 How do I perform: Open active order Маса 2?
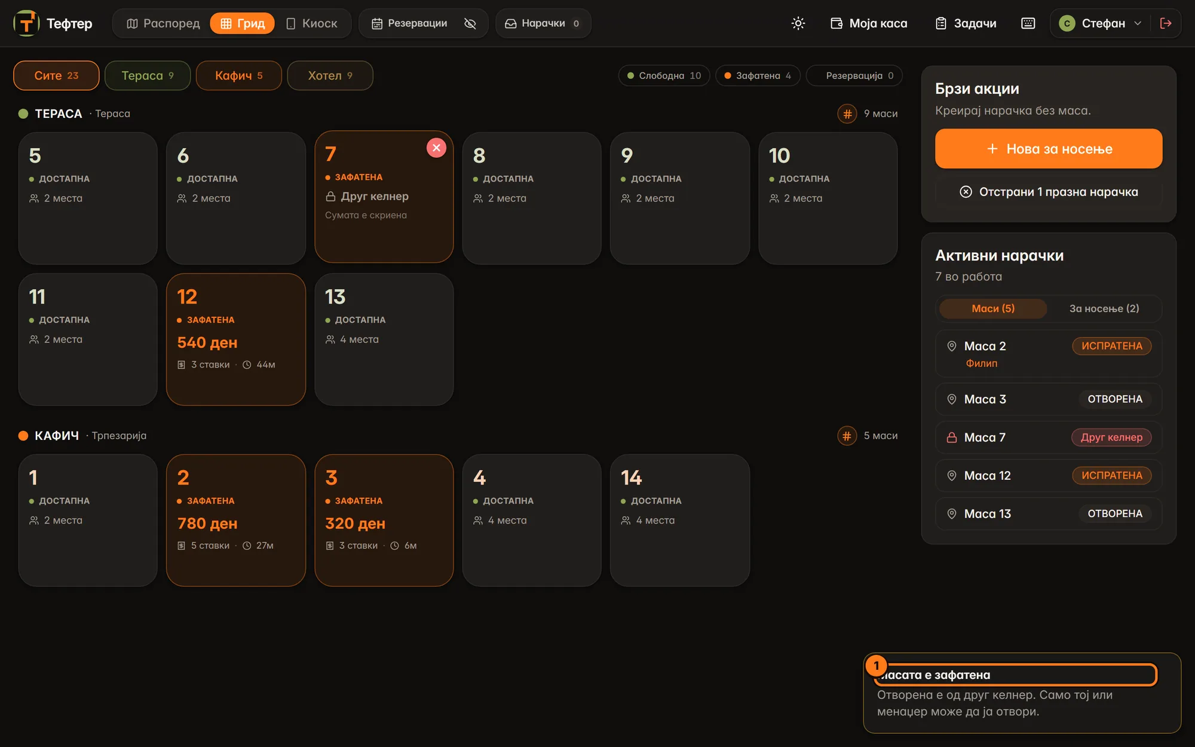point(1049,354)
